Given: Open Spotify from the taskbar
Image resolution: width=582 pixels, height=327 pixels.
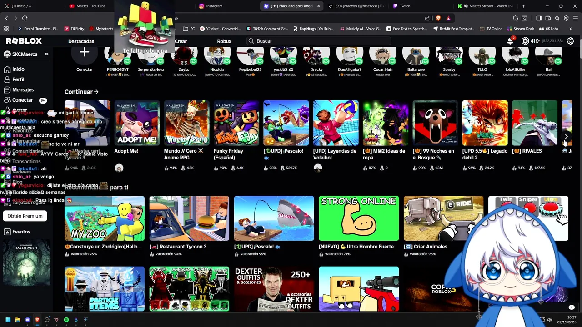Looking at the screenshot, I should point(66,320).
